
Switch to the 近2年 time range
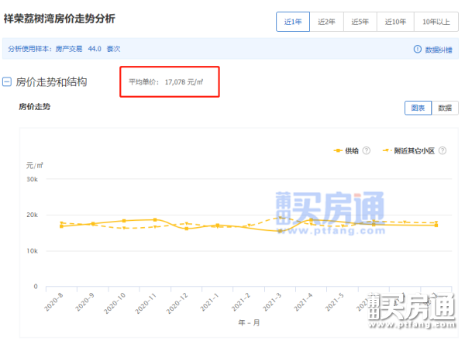(326, 22)
